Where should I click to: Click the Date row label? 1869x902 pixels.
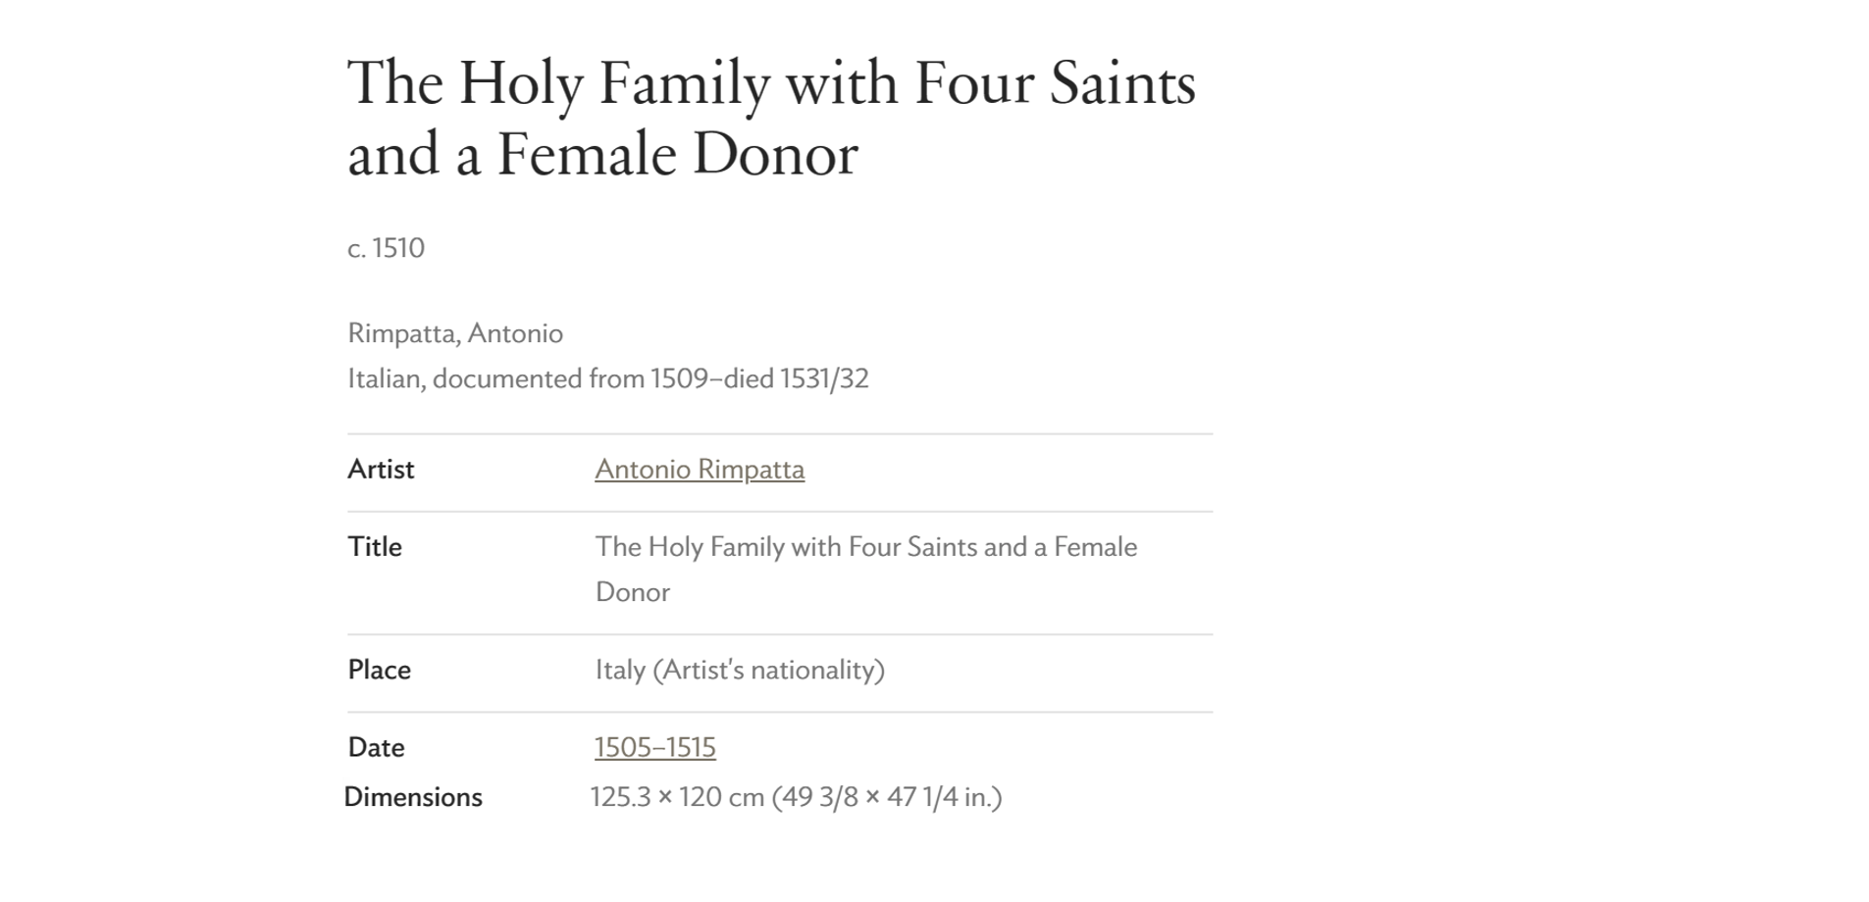[376, 748]
